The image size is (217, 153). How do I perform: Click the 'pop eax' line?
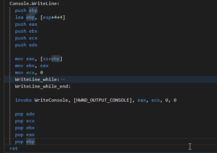[x=25, y=135]
